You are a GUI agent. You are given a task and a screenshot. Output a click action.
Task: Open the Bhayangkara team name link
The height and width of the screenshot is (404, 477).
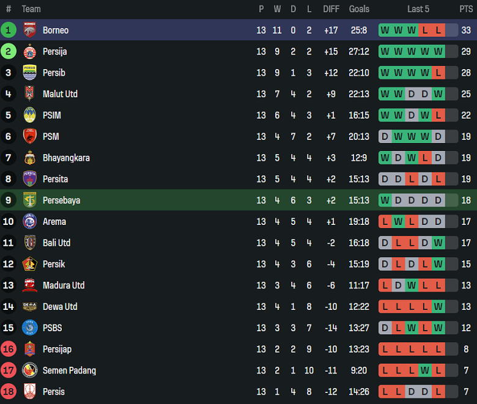pos(66,158)
